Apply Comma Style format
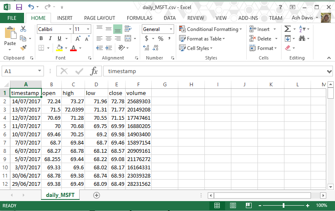 point(169,38)
